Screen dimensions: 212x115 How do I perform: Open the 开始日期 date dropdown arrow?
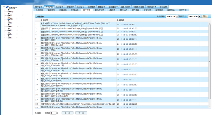177,16
